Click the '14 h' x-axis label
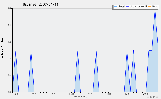The image size is (161, 99). point(34,94)
